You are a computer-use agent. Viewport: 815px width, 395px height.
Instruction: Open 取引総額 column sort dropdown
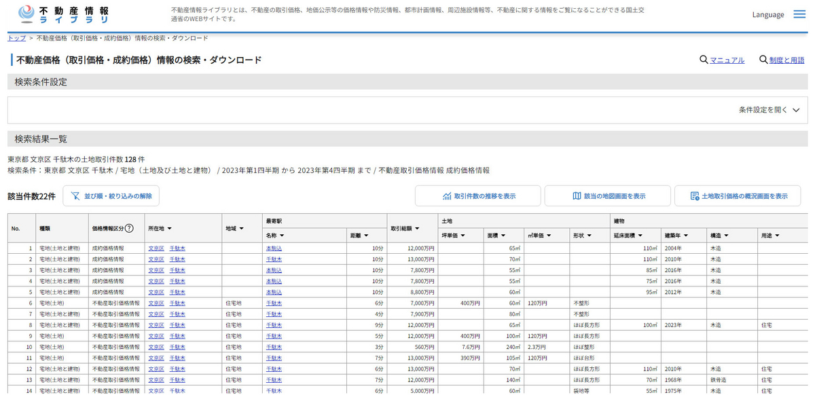click(417, 229)
